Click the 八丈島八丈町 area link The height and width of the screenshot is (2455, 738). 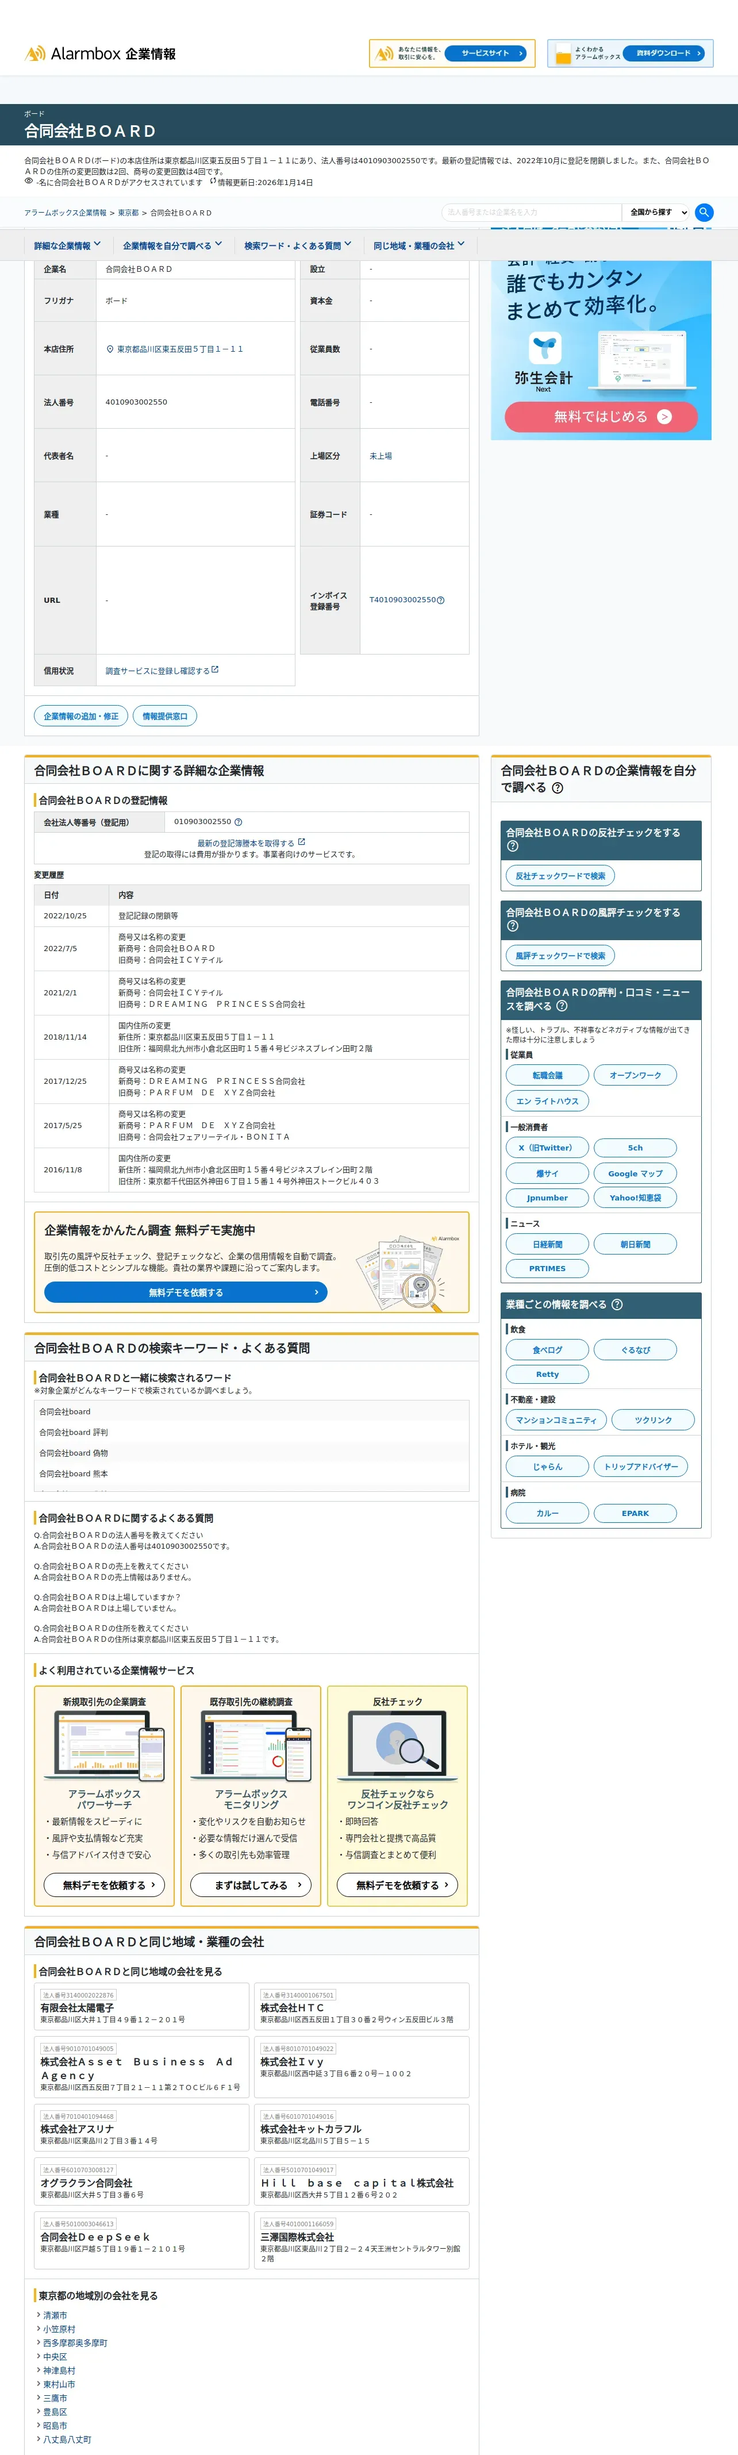(x=67, y=2439)
